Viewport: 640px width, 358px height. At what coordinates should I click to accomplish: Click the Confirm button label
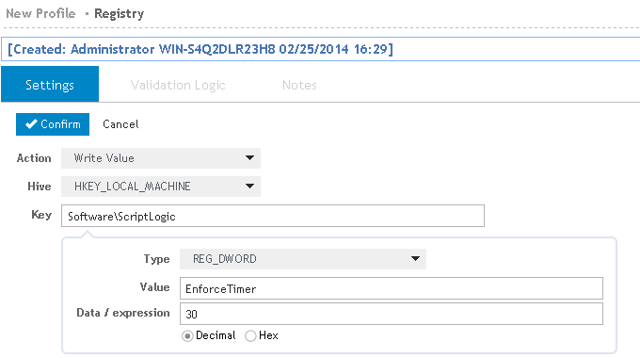(x=60, y=124)
